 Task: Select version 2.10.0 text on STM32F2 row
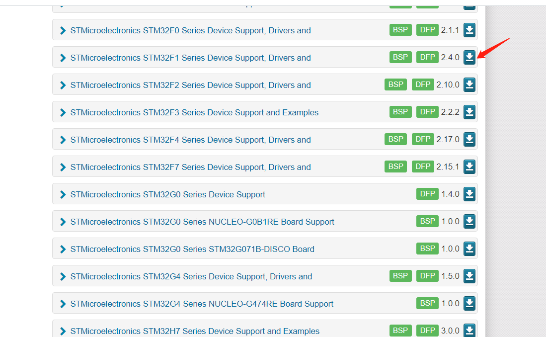coord(448,84)
